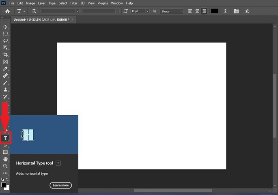
Task: Open the File menu
Action: pyautogui.click(x=12, y=3)
